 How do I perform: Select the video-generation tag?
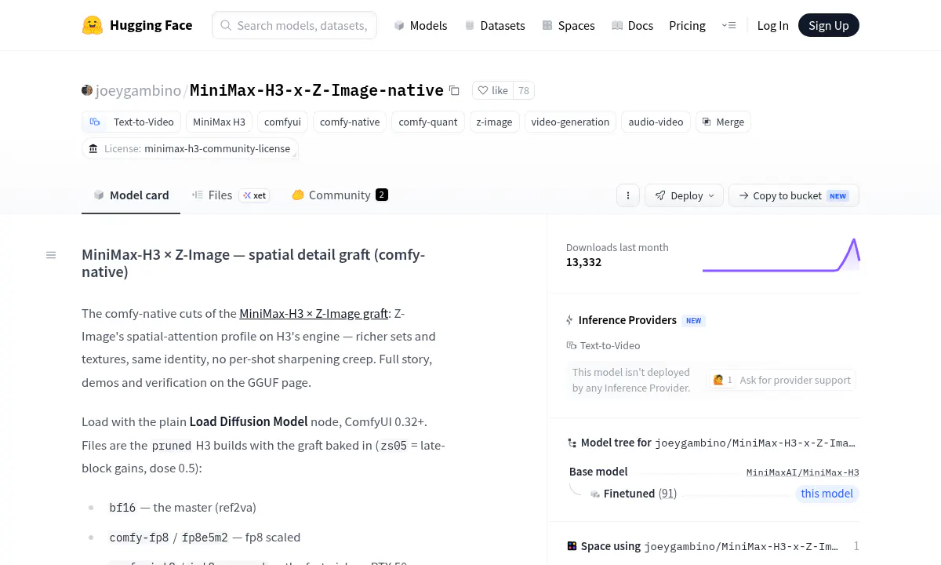coord(570,122)
